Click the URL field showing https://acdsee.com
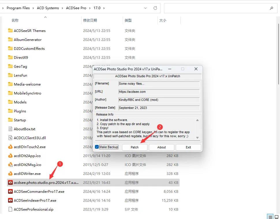Screen dimensions: 280x219 coord(159,92)
